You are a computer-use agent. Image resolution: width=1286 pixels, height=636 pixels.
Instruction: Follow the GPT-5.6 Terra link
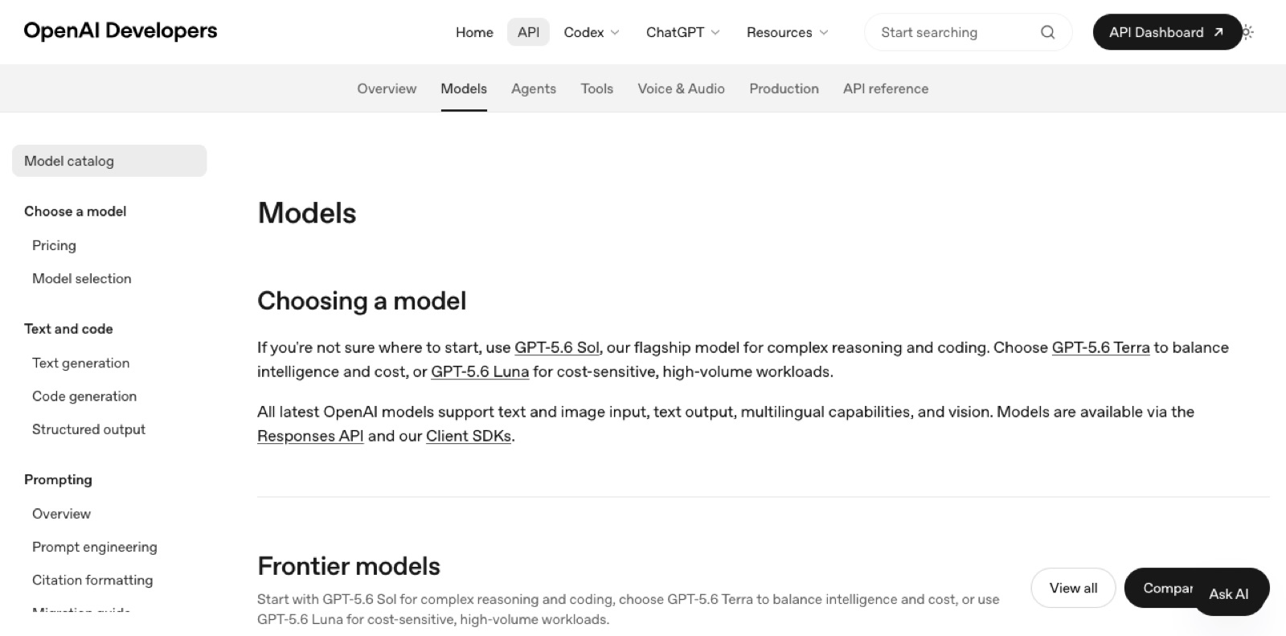pos(1100,347)
